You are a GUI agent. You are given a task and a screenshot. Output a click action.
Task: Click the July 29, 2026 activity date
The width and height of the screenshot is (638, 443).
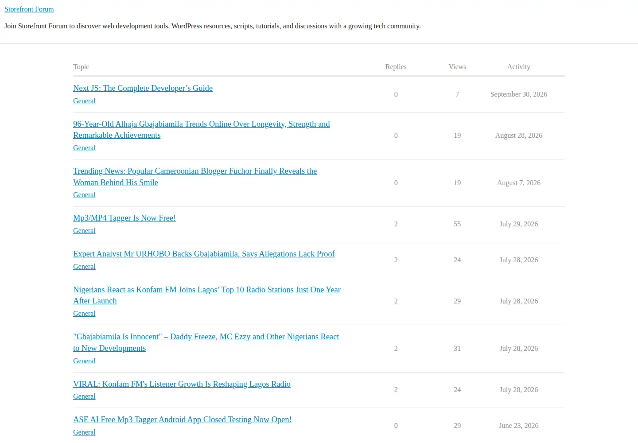[x=518, y=224]
